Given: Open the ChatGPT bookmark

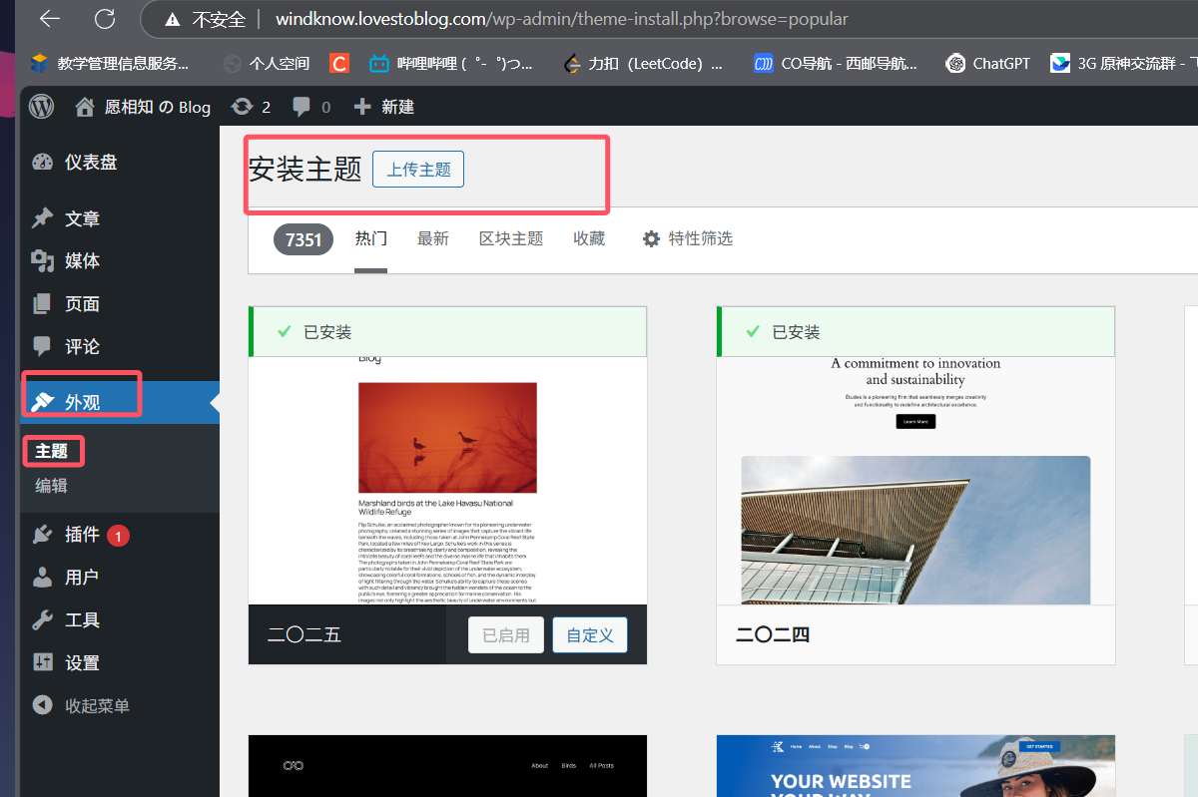Looking at the screenshot, I should [x=987, y=64].
